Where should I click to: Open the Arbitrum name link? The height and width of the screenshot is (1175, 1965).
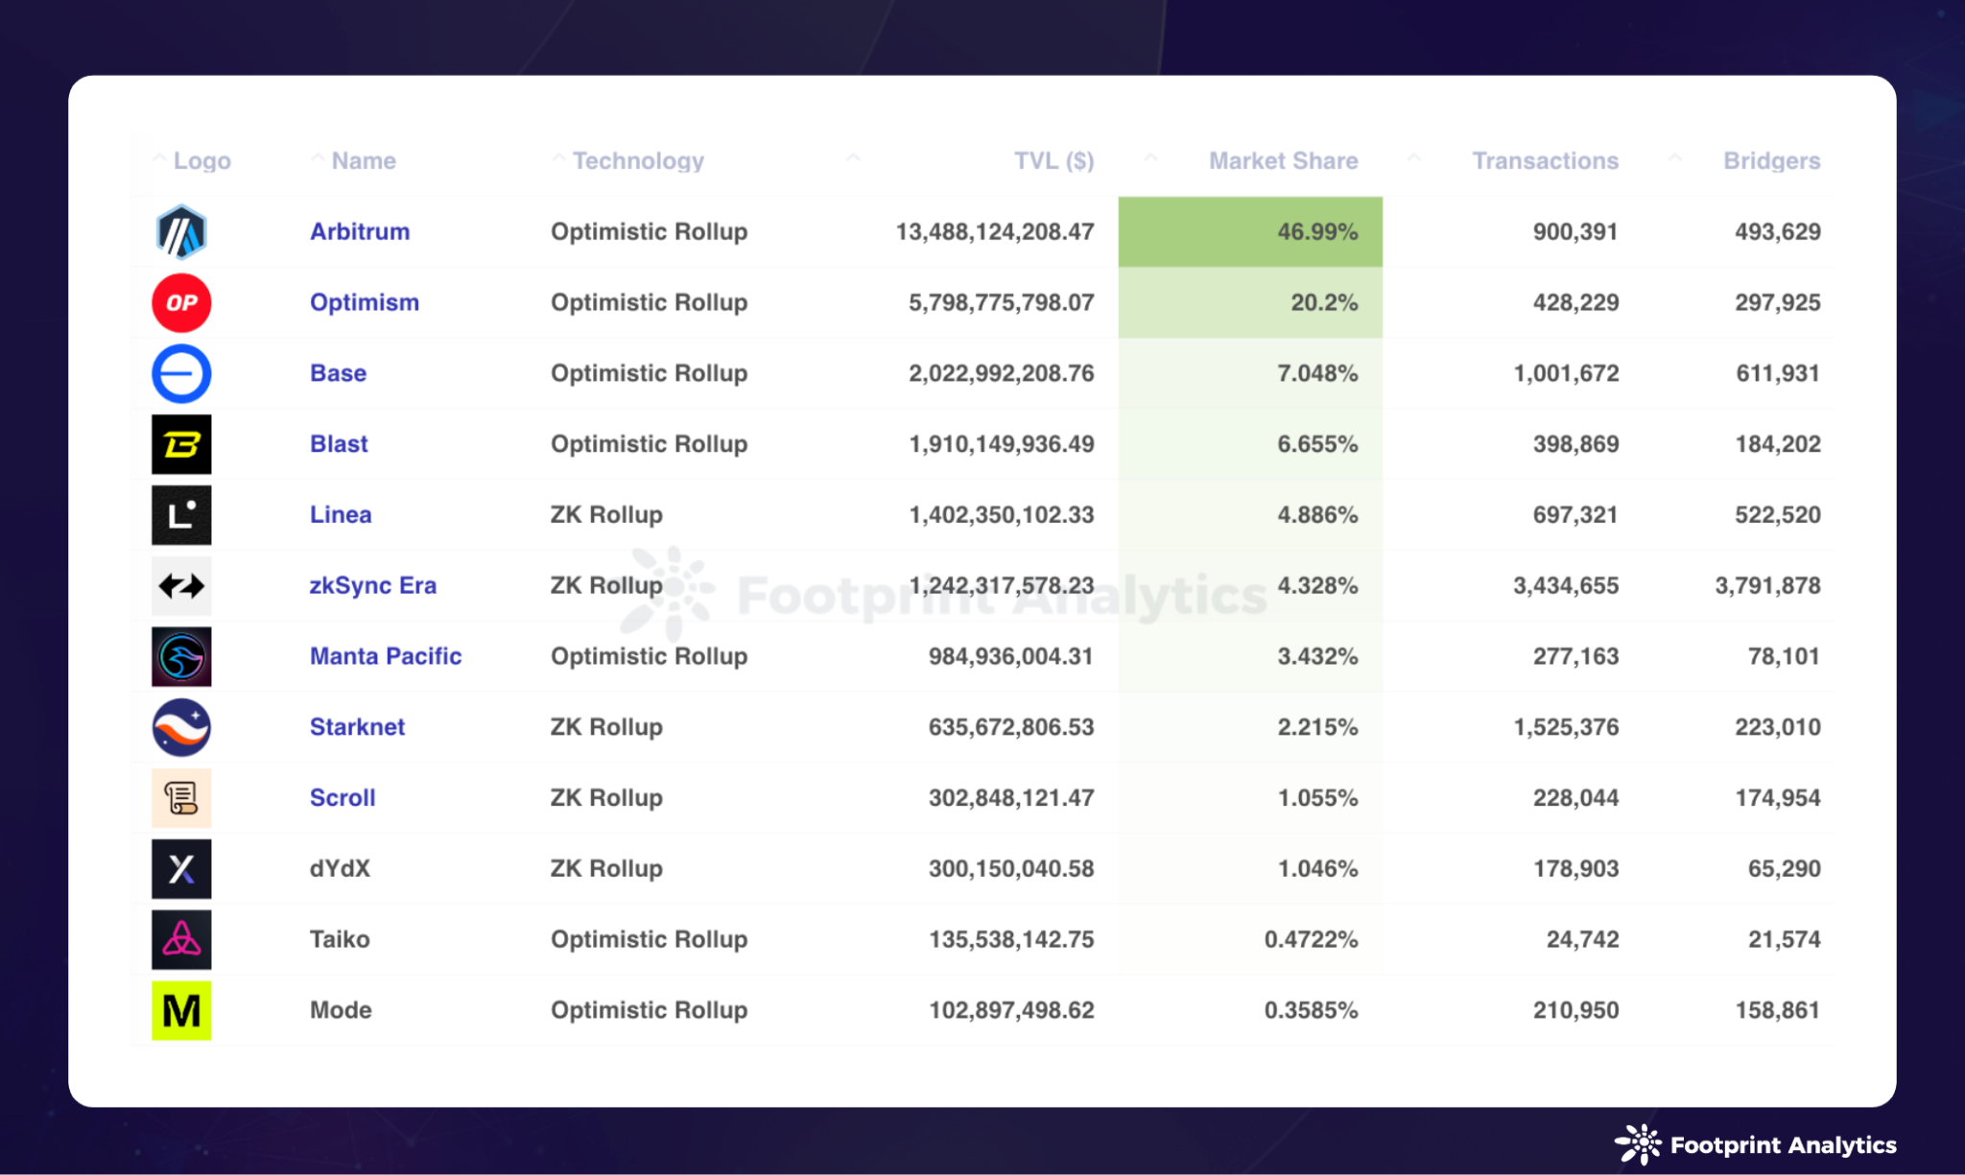(360, 232)
